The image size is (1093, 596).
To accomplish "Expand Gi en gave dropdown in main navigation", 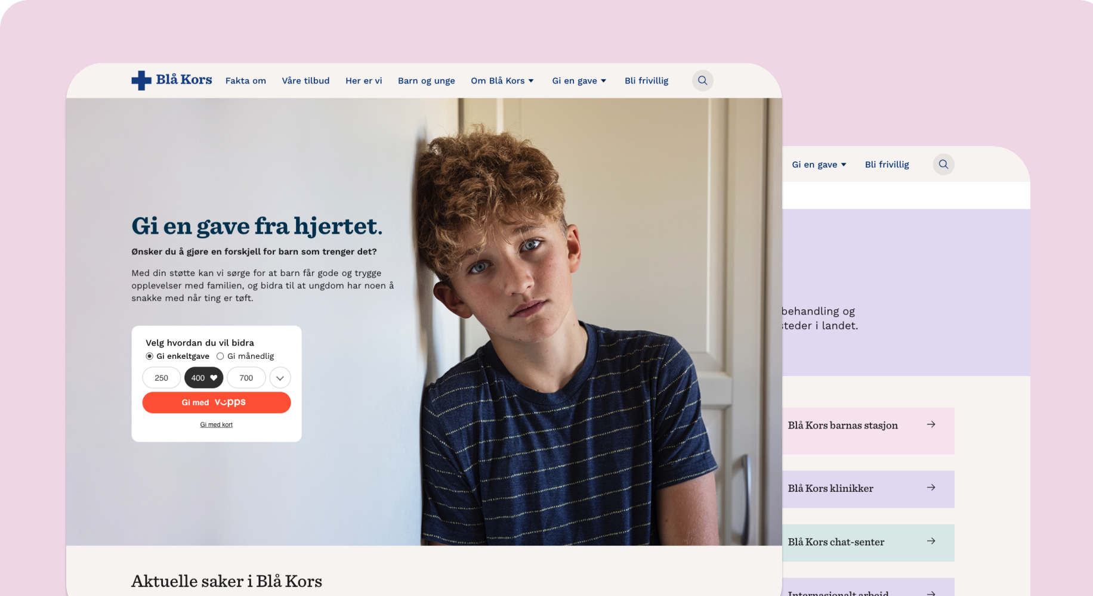I will (579, 80).
